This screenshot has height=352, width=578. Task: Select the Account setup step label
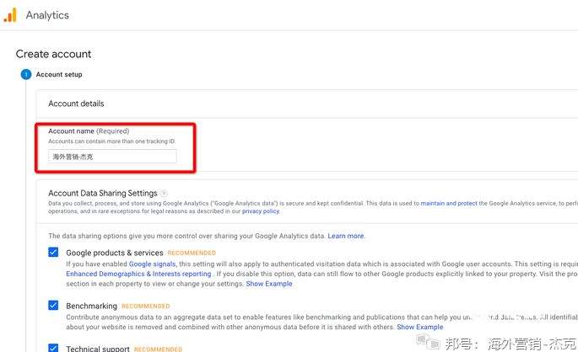(x=59, y=74)
